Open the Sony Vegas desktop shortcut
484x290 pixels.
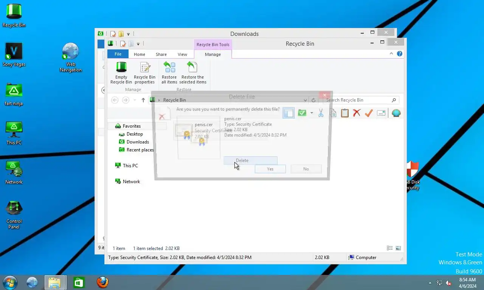pos(14,55)
